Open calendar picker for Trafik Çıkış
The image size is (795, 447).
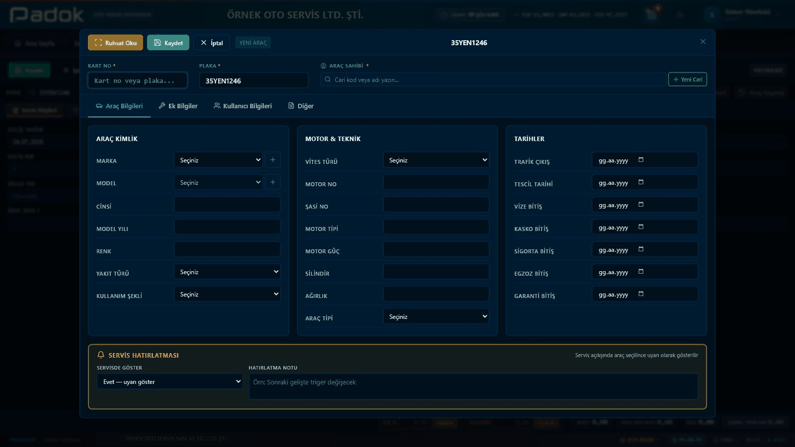click(x=641, y=160)
